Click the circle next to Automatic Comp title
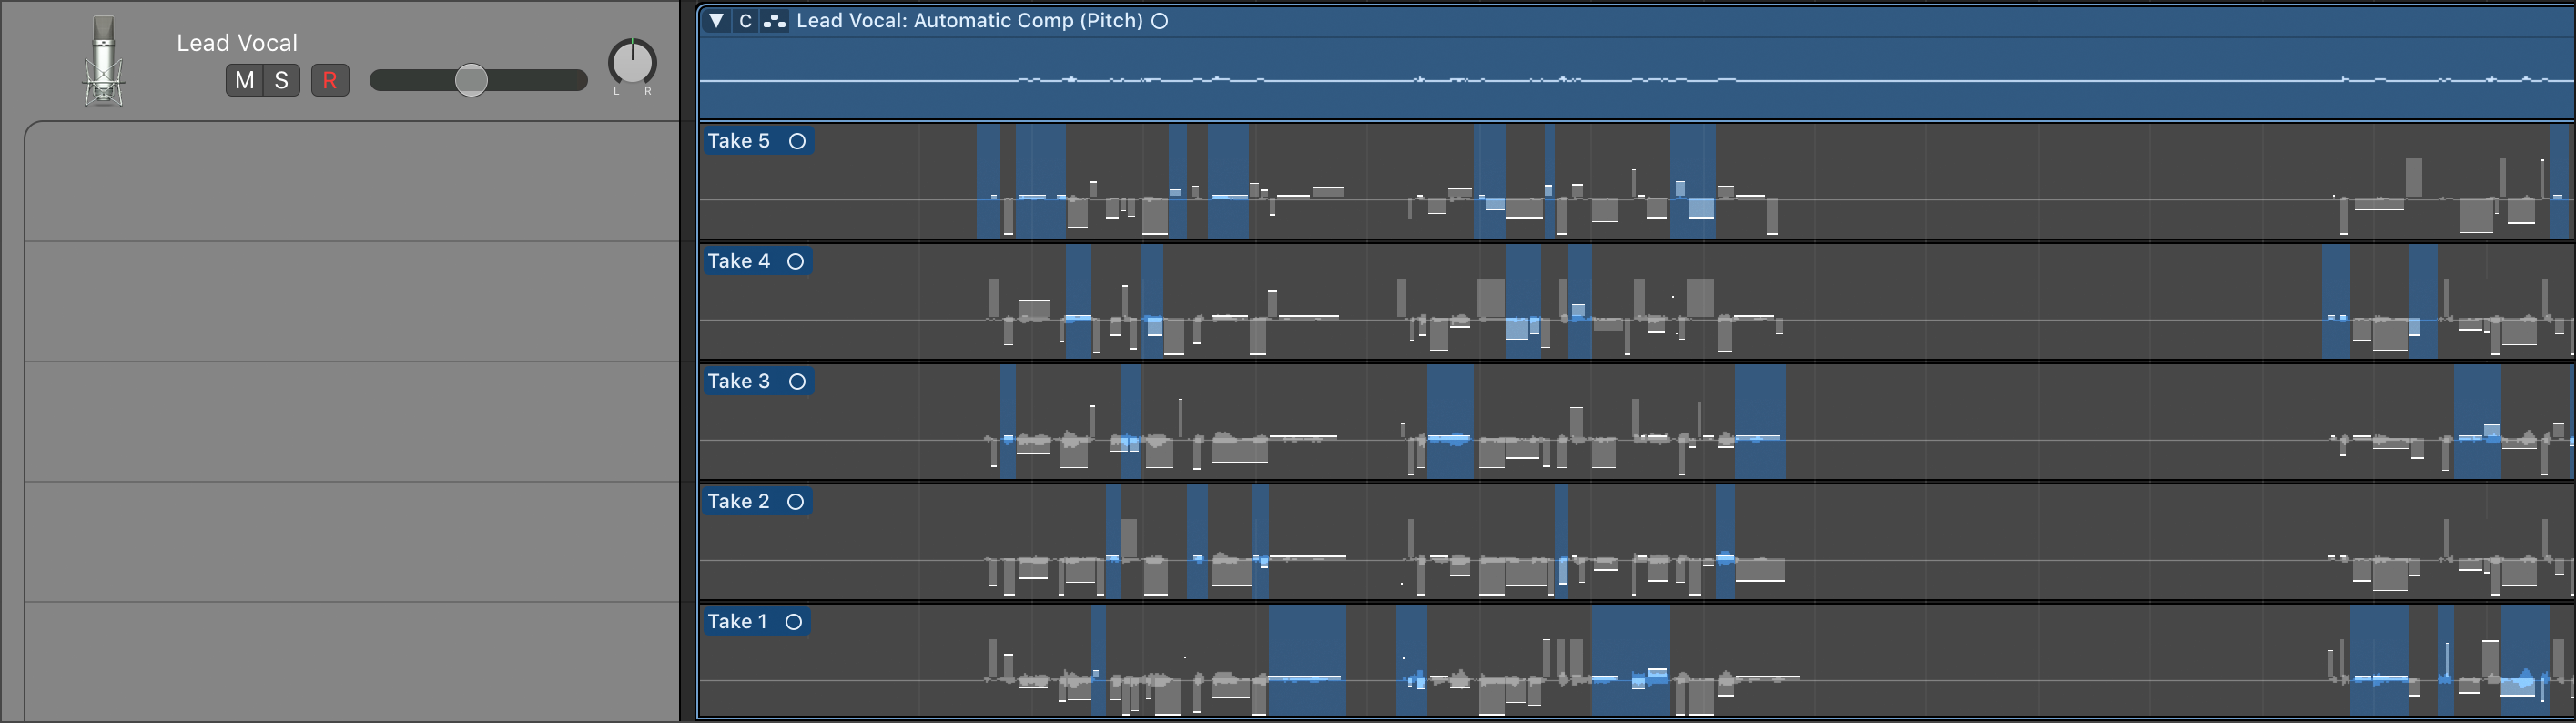This screenshot has width=2576, height=723. (x=1160, y=21)
